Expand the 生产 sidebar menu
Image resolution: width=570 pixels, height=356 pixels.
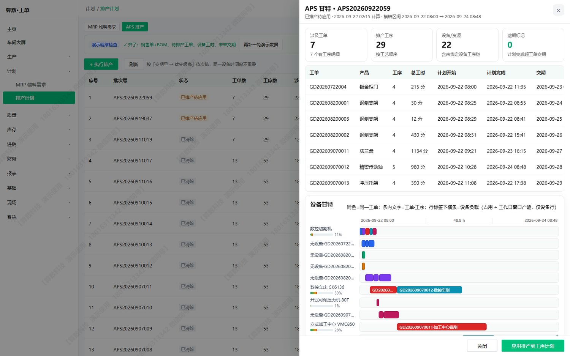pyautogui.click(x=39, y=57)
